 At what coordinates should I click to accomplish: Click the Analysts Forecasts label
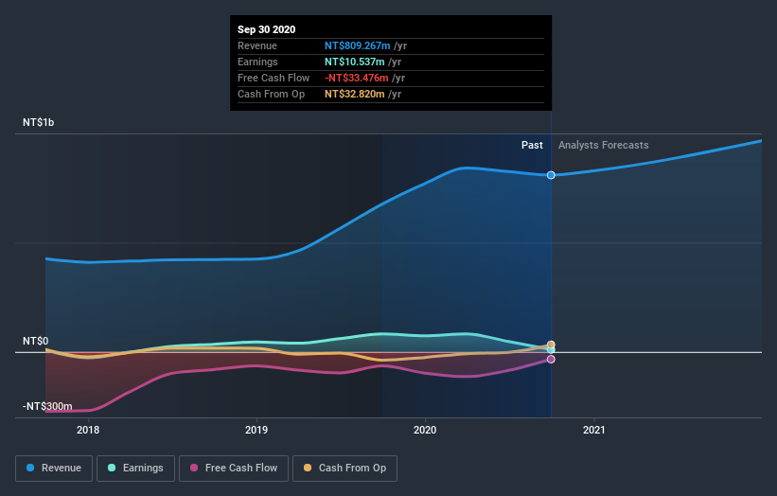tap(603, 145)
